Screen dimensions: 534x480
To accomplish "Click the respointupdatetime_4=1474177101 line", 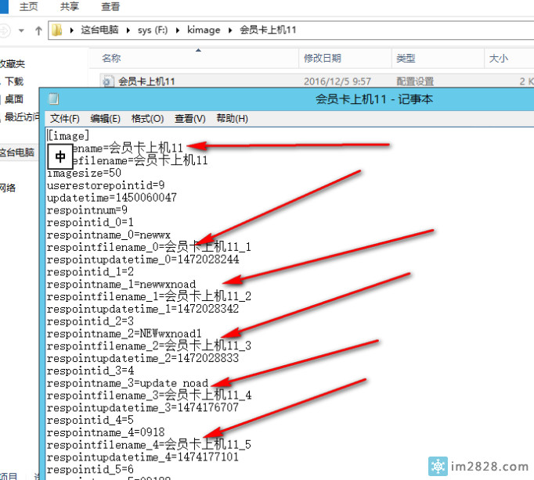I will point(143,457).
